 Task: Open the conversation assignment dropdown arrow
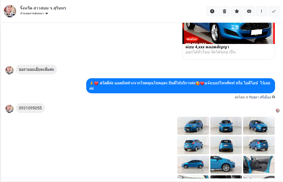tap(47, 14)
